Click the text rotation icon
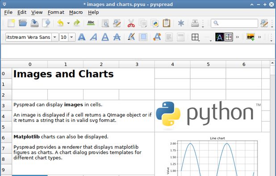 click(x=157, y=37)
